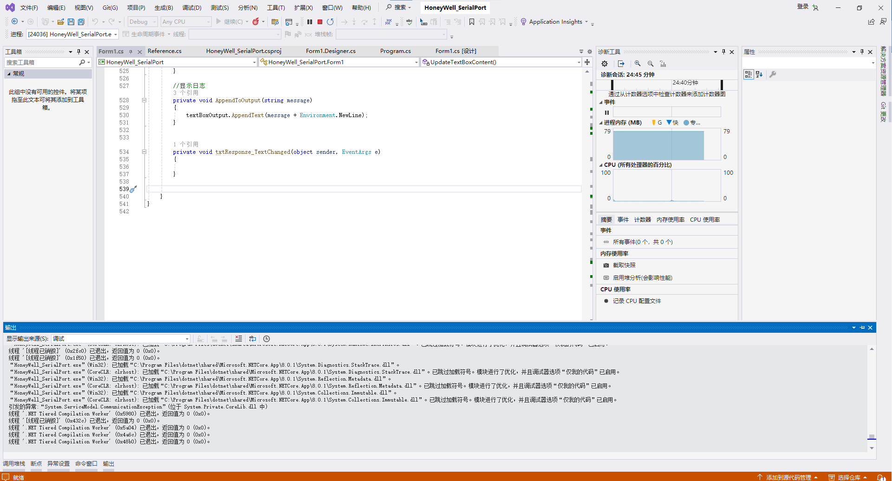Screen dimensions: 892x481
Task: Toggle word wrap in the Output pane
Action: point(253,339)
